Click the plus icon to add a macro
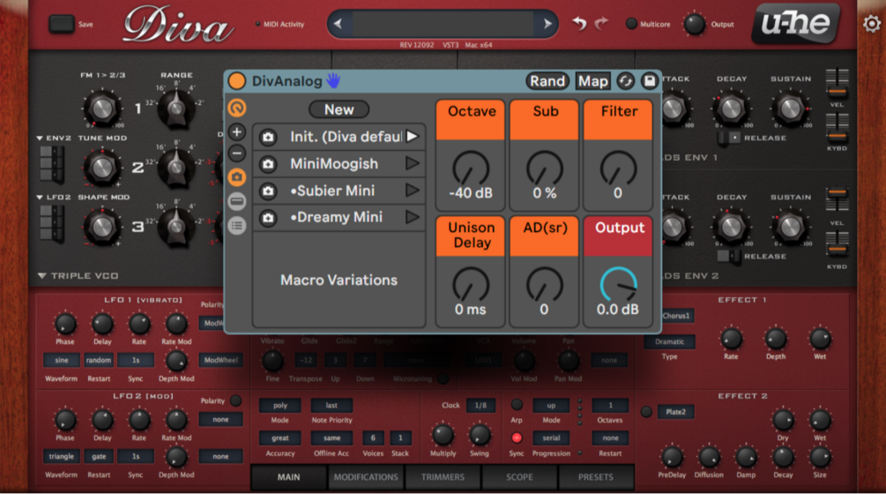Viewport: 886px width, 494px height. pyautogui.click(x=237, y=132)
